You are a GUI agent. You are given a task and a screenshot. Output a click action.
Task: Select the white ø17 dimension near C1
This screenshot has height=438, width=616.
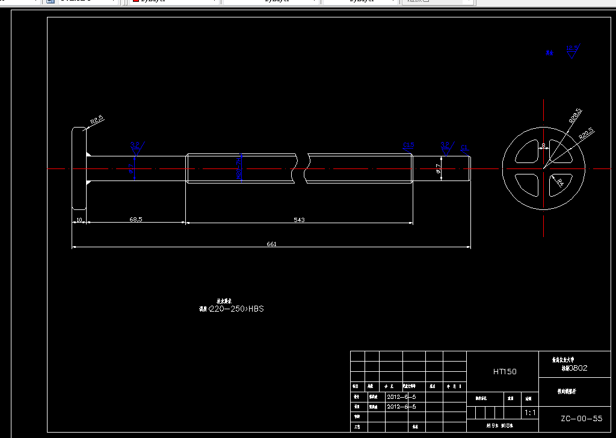coord(439,169)
